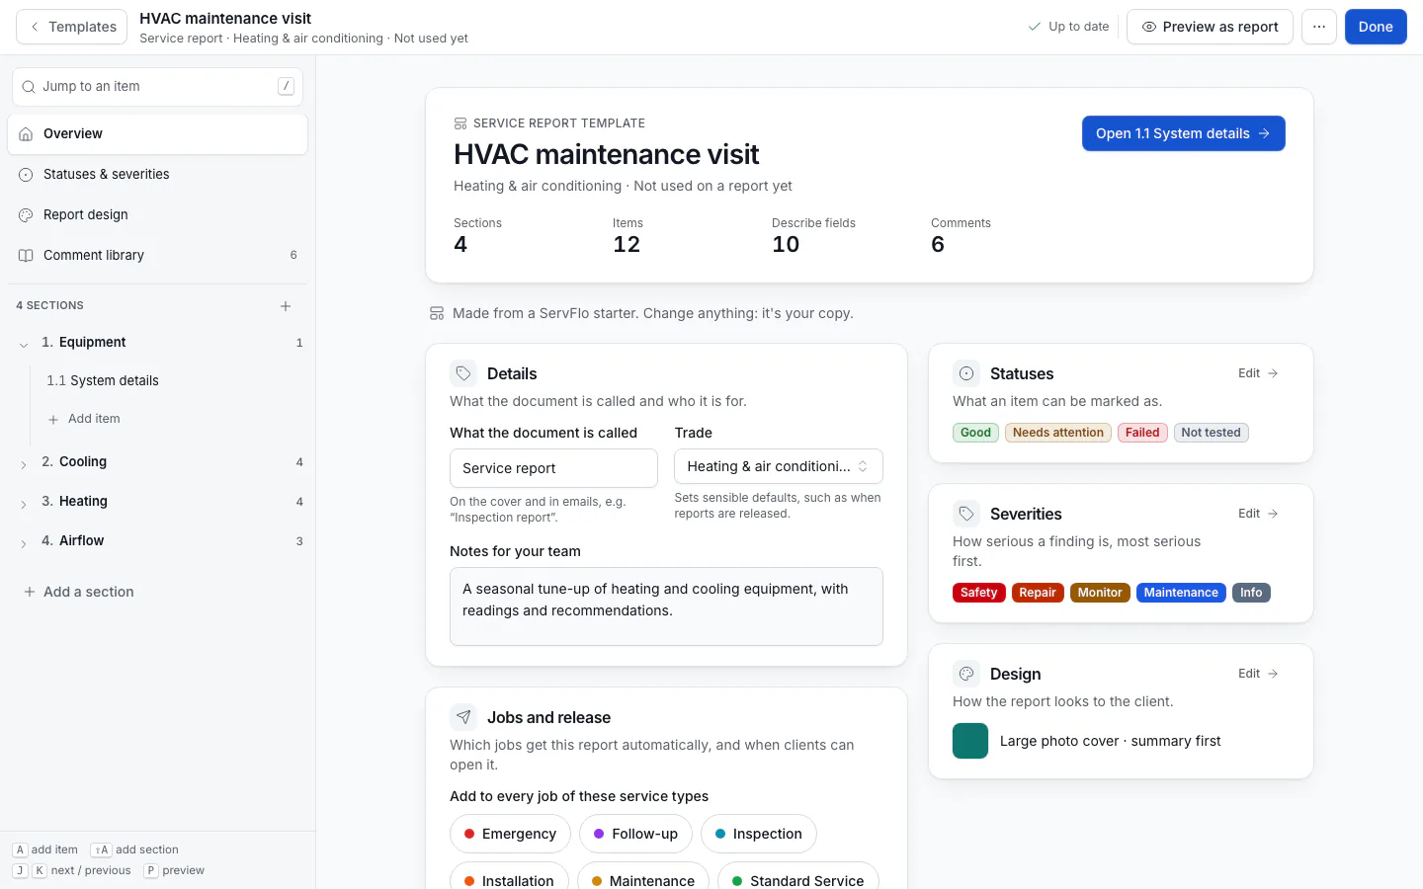
Task: Go back to Templates
Action: 72,27
